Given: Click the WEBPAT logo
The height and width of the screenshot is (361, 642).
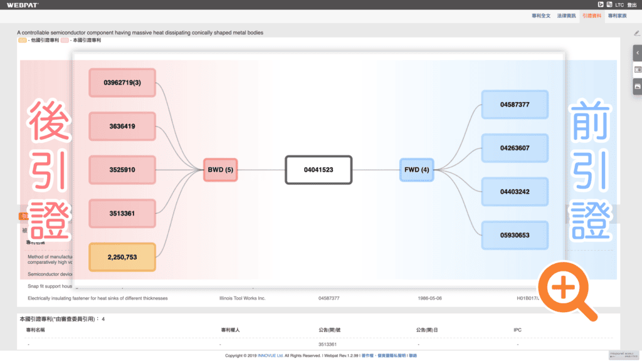Looking at the screenshot, I should pyautogui.click(x=23, y=5).
